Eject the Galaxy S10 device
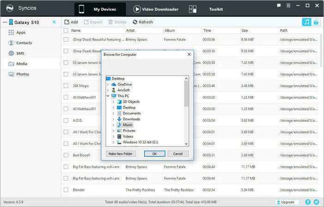324x207 pixels. (54, 22)
